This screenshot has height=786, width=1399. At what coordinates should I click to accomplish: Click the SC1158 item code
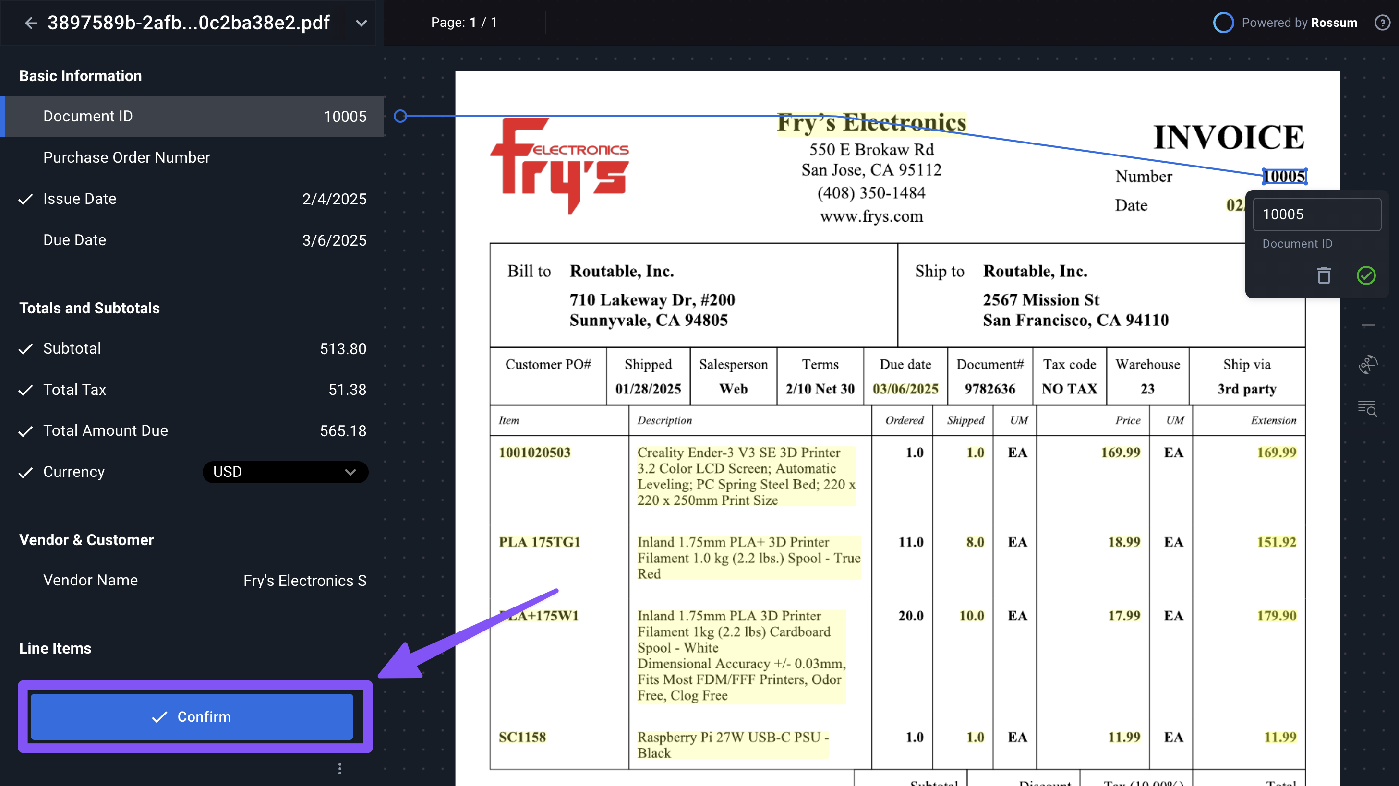[x=522, y=737]
